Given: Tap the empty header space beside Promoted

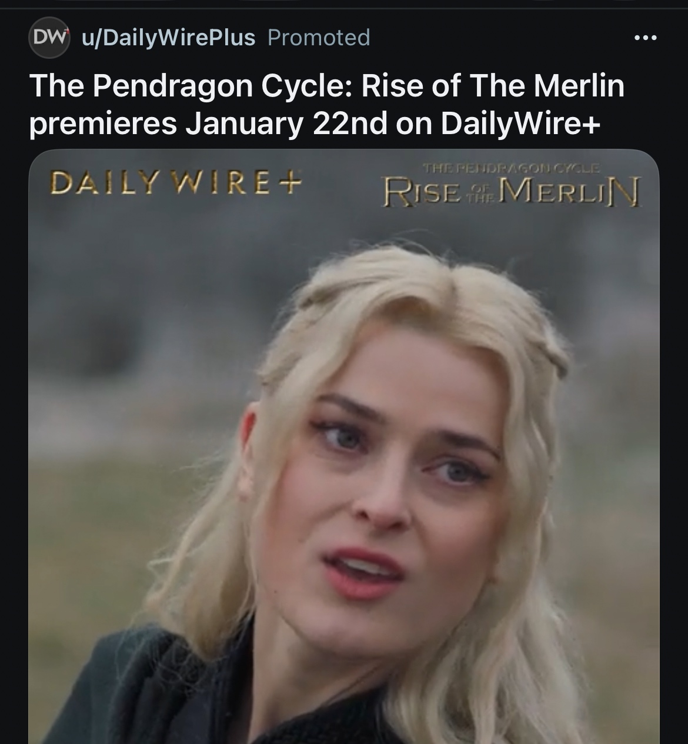Looking at the screenshot, I should click(500, 38).
